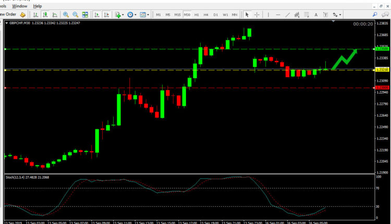Select the M30 timeframe

(x=187, y=15)
